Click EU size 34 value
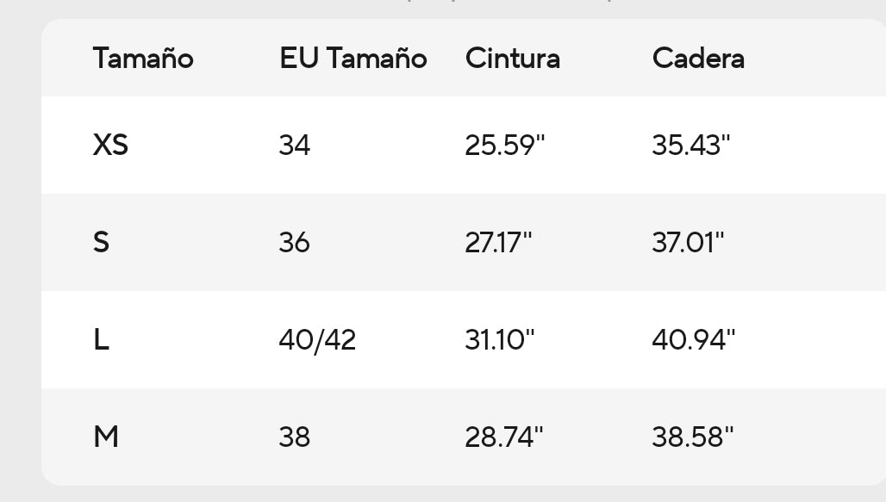This screenshot has height=502, width=886. (294, 146)
